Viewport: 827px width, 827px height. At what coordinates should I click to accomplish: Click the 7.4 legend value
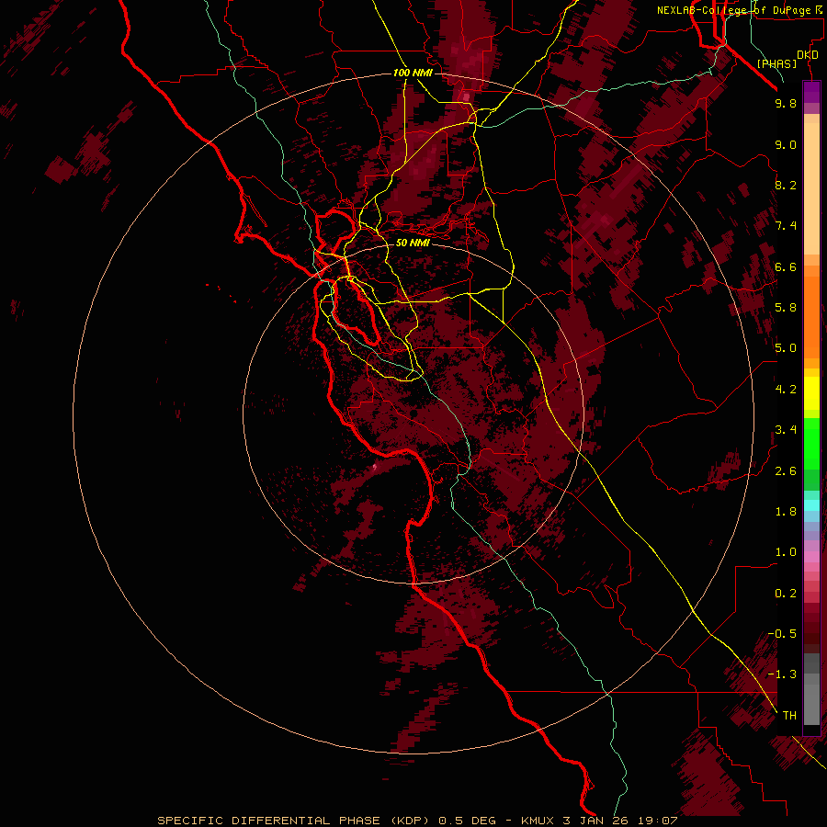(x=786, y=226)
